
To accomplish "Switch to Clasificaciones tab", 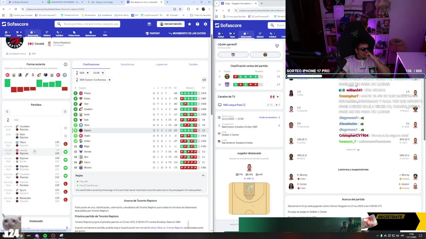I will (91, 64).
